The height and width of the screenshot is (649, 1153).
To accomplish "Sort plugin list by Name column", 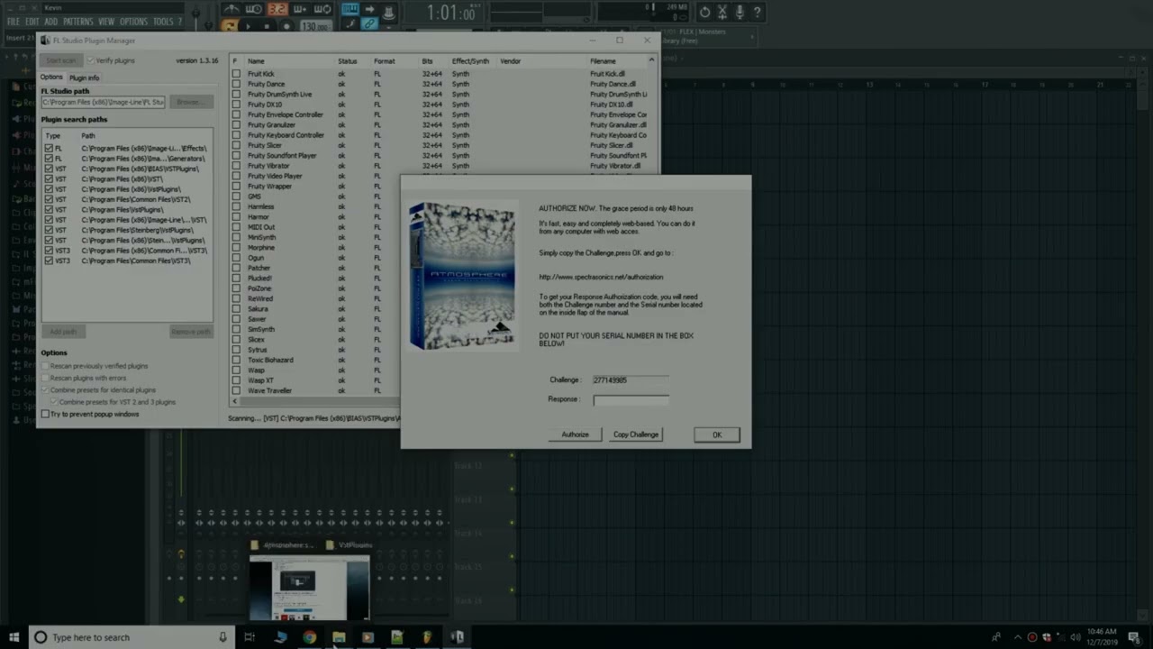I will point(257,61).
